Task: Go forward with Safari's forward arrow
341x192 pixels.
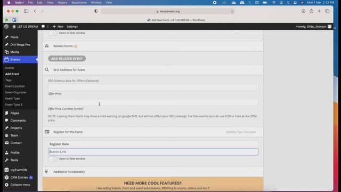Action: (42, 11)
